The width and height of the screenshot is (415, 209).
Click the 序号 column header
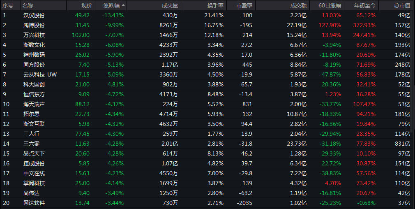coord(11,5)
